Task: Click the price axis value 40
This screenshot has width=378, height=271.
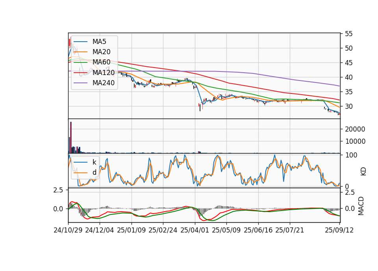Action: point(349,77)
